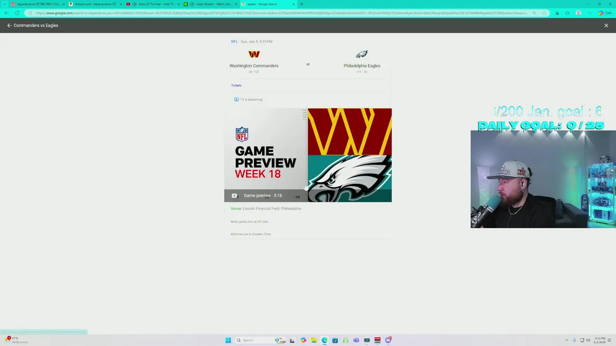Screen dimensions: 616x346
Task: Click the taskbar Search box
Action: (x=260, y=340)
